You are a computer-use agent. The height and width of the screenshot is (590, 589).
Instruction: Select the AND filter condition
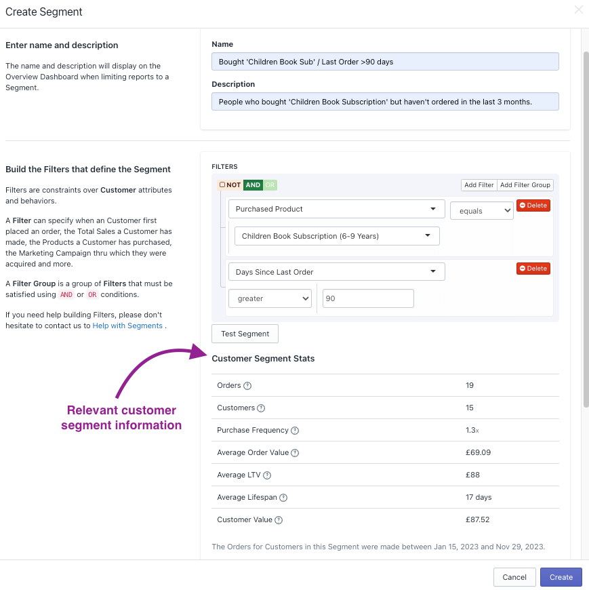[x=253, y=184]
